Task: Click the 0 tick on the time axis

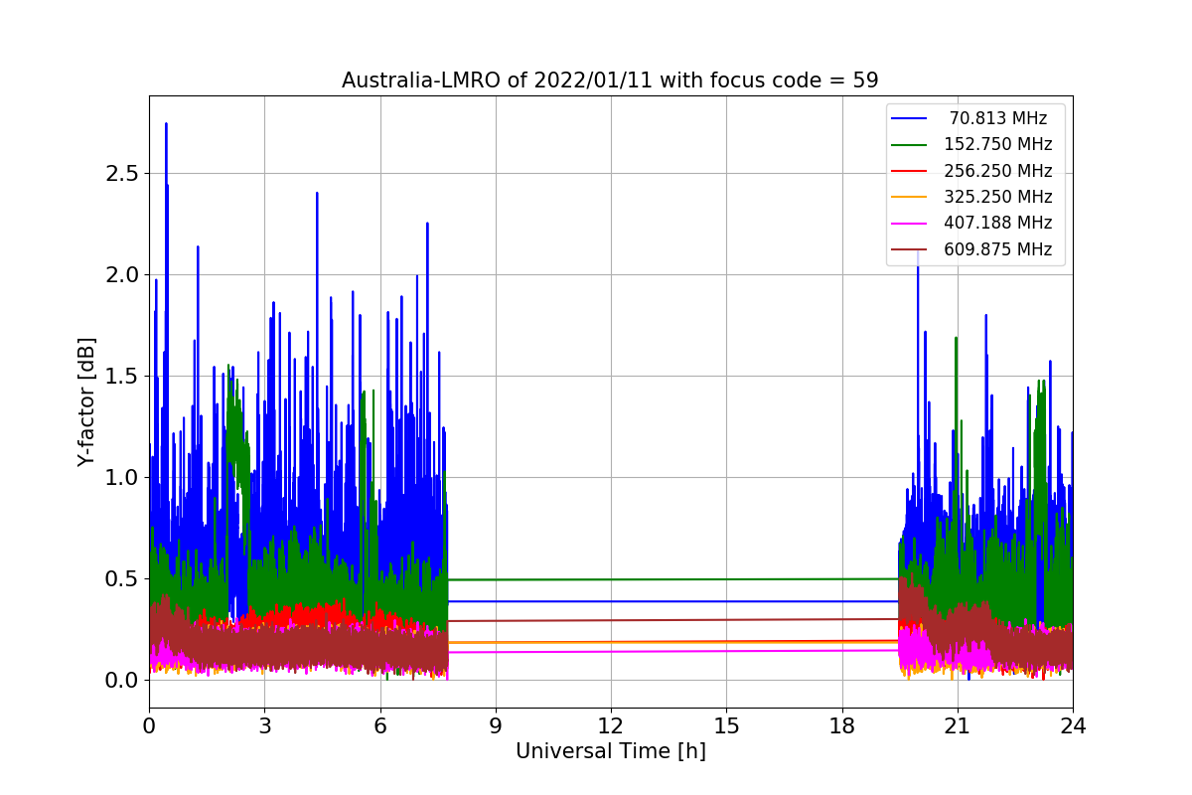Action: (149, 726)
